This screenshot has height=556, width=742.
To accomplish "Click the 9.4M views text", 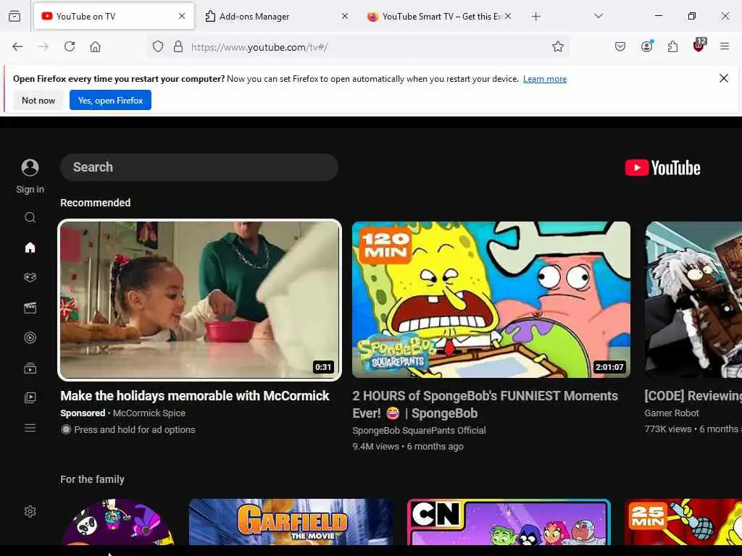I will click(x=376, y=446).
